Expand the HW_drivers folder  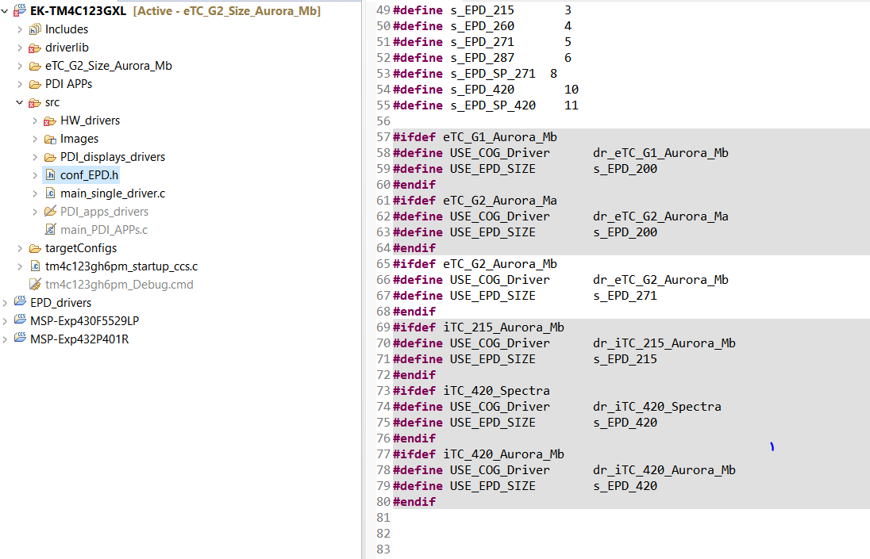pyautogui.click(x=35, y=121)
